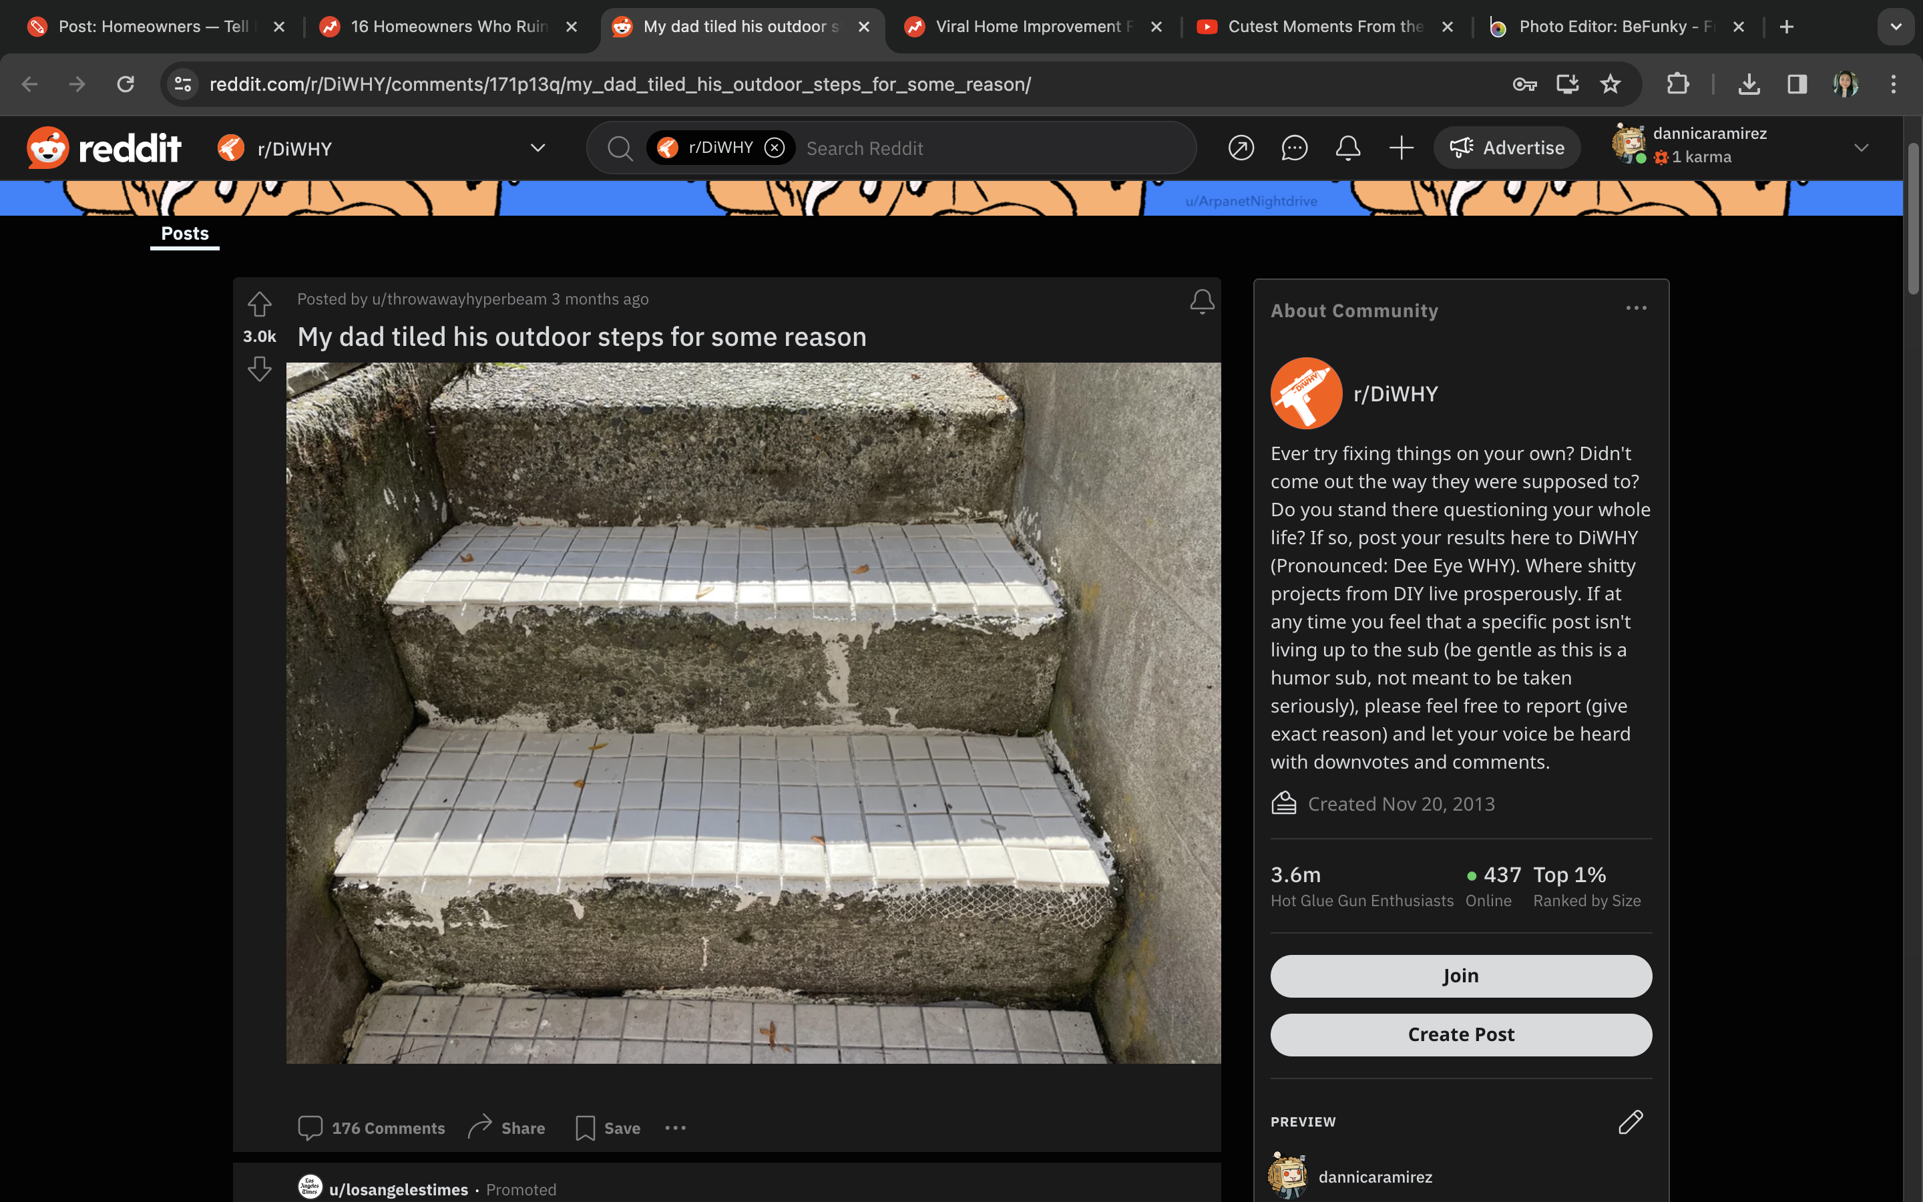Click the Join community button
1923x1202 pixels.
[x=1460, y=976]
